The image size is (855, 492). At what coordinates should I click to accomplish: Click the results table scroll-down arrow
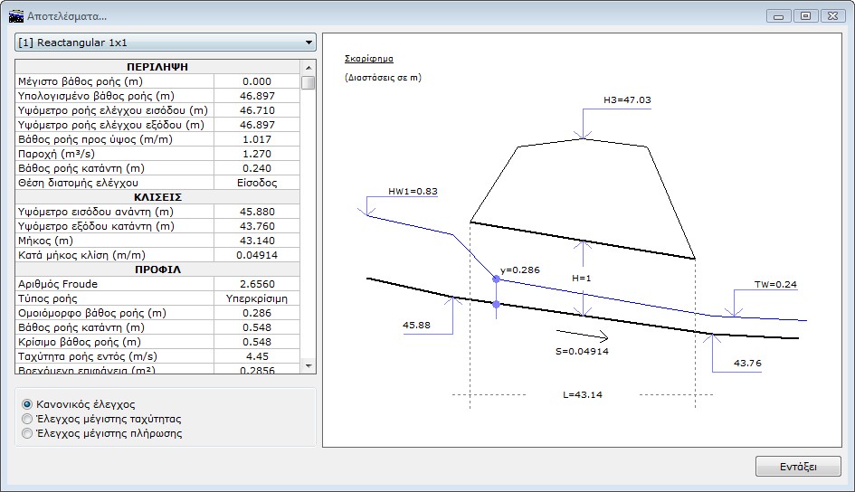pyautogui.click(x=309, y=364)
